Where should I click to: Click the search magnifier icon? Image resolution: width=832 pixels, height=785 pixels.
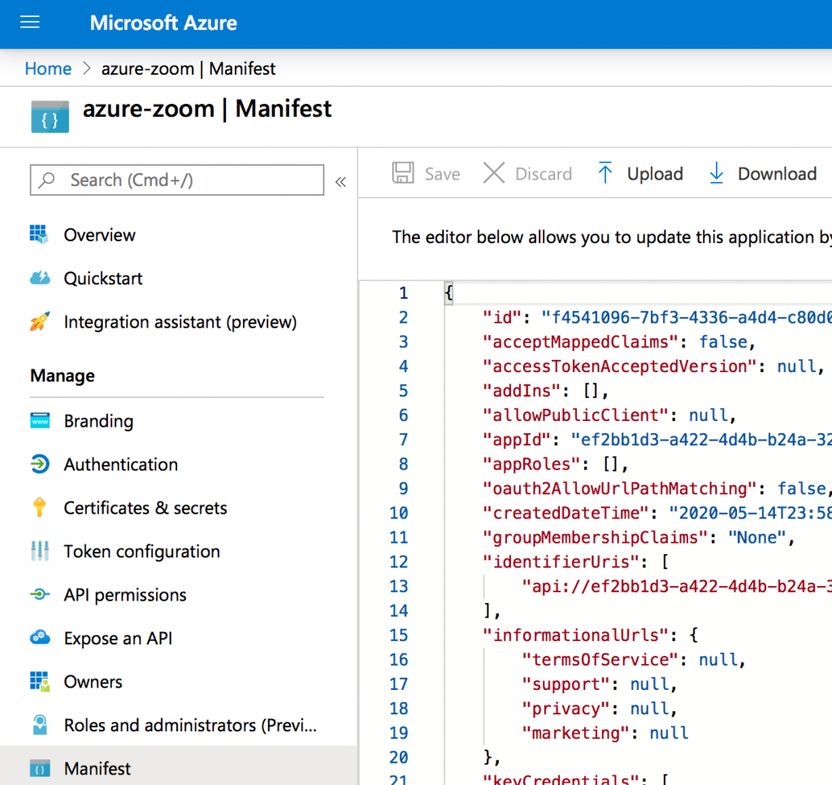[x=46, y=180]
